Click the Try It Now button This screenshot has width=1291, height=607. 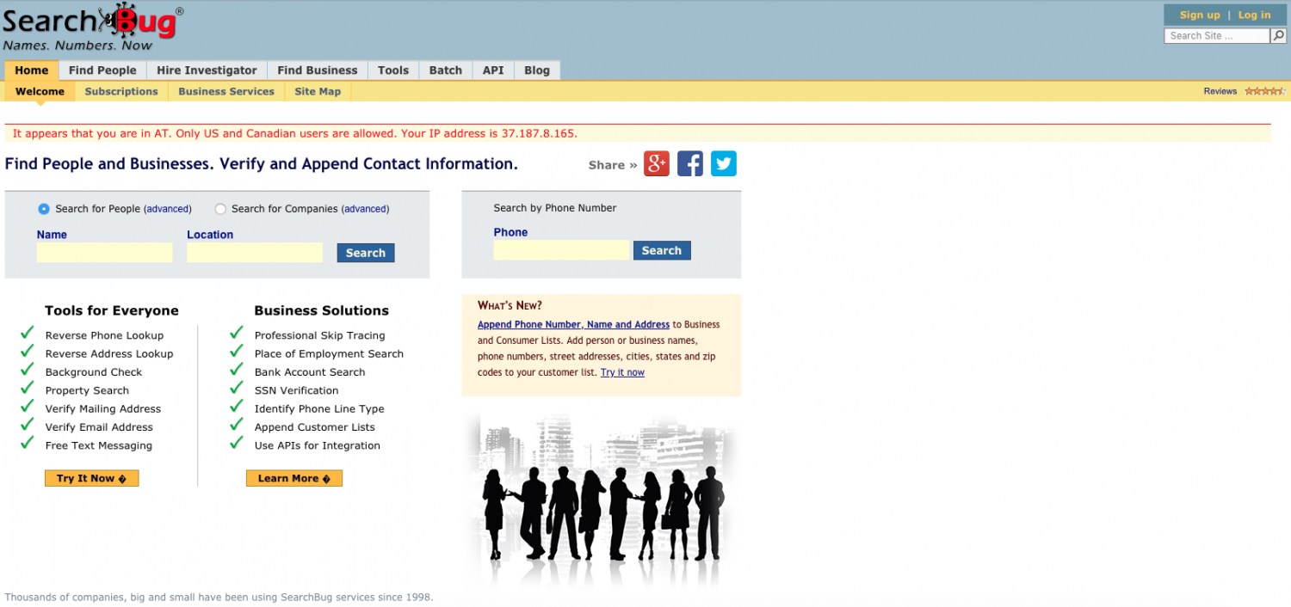91,478
